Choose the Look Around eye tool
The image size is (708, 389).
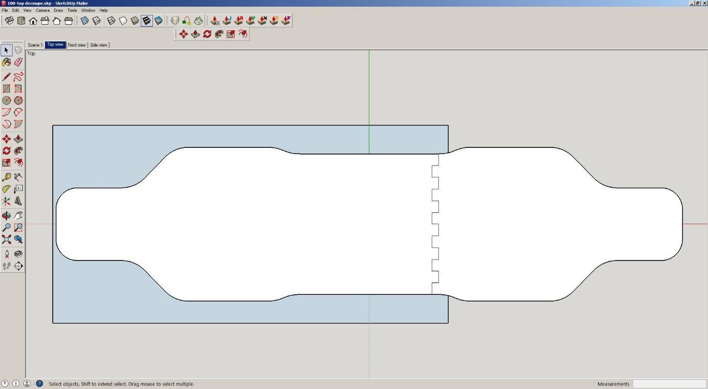click(18, 254)
